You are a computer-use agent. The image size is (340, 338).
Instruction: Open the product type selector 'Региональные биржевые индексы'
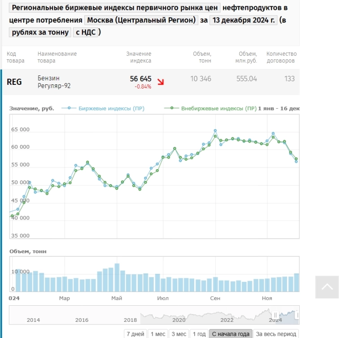115,8
